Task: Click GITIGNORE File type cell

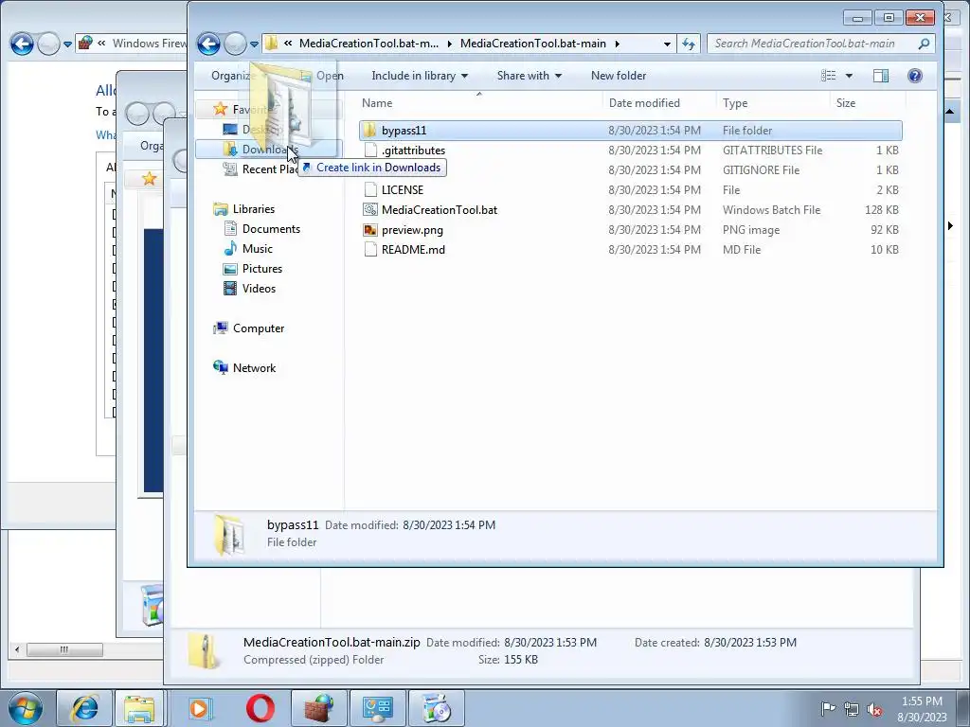Action: 761,170
